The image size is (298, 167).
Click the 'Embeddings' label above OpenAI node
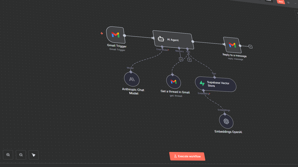pyautogui.click(x=224, y=110)
